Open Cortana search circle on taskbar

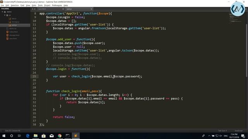(12, 136)
